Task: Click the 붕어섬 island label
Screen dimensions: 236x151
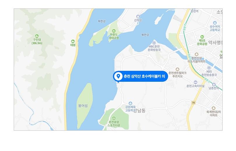Action: [x=83, y=106]
